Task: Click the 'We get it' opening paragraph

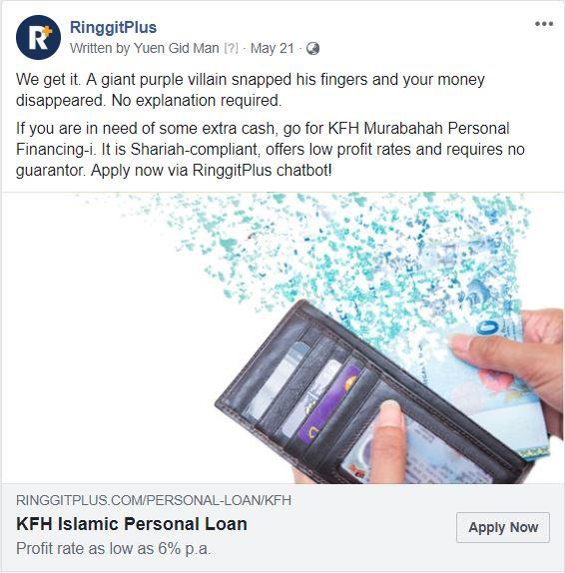Action: click(x=251, y=90)
